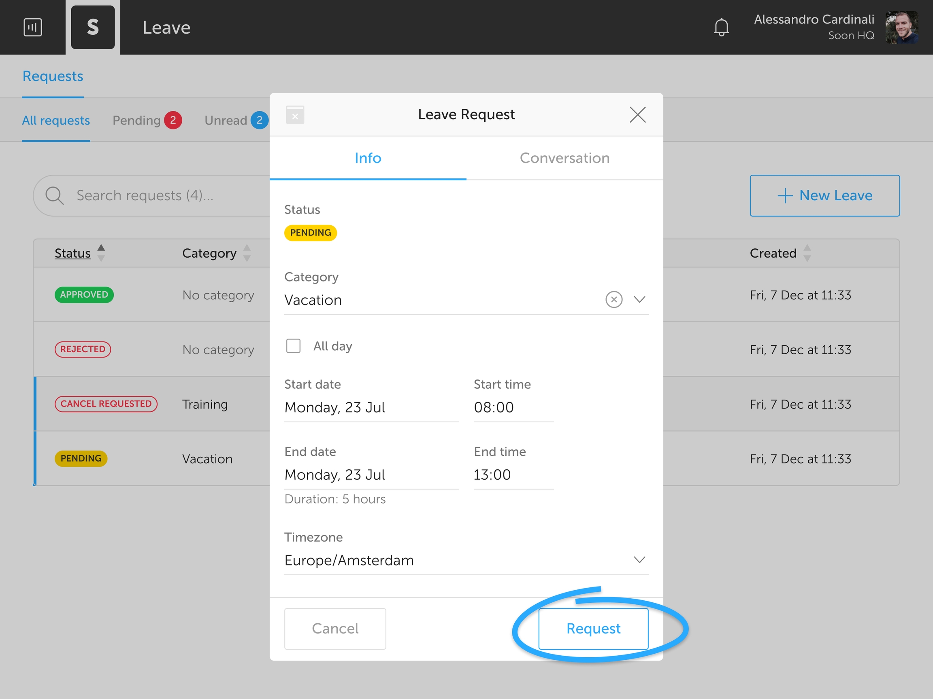Image resolution: width=933 pixels, height=699 pixels.
Task: Show the Unread requests tab
Action: click(226, 121)
